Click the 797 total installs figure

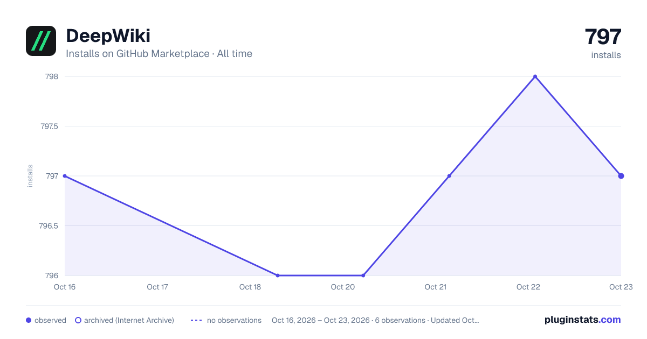[x=603, y=37]
